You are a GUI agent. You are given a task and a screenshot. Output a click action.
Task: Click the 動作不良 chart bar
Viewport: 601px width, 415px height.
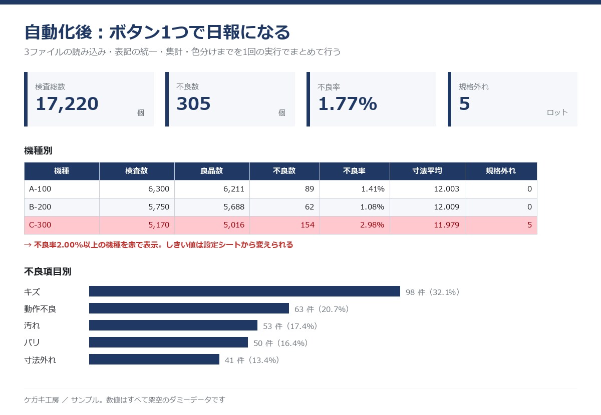pyautogui.click(x=189, y=308)
